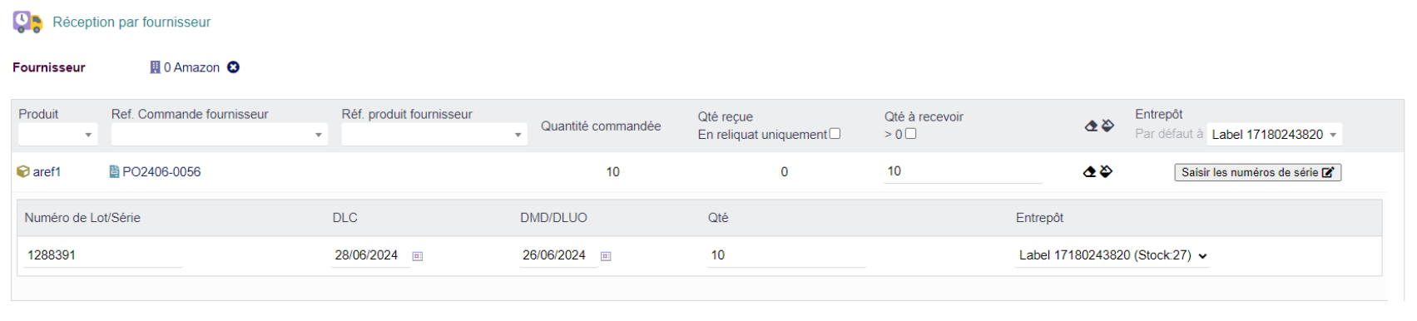Viewport: 1417px width, 321px height.
Task: Select warehouse in lot row Entrepôt dropdown
Action: [x=1112, y=255]
